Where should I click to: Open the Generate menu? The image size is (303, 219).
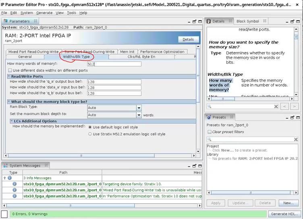(44, 13)
